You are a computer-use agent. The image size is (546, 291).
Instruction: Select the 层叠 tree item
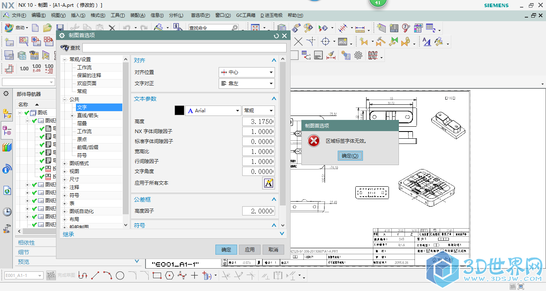pyautogui.click(x=82, y=123)
